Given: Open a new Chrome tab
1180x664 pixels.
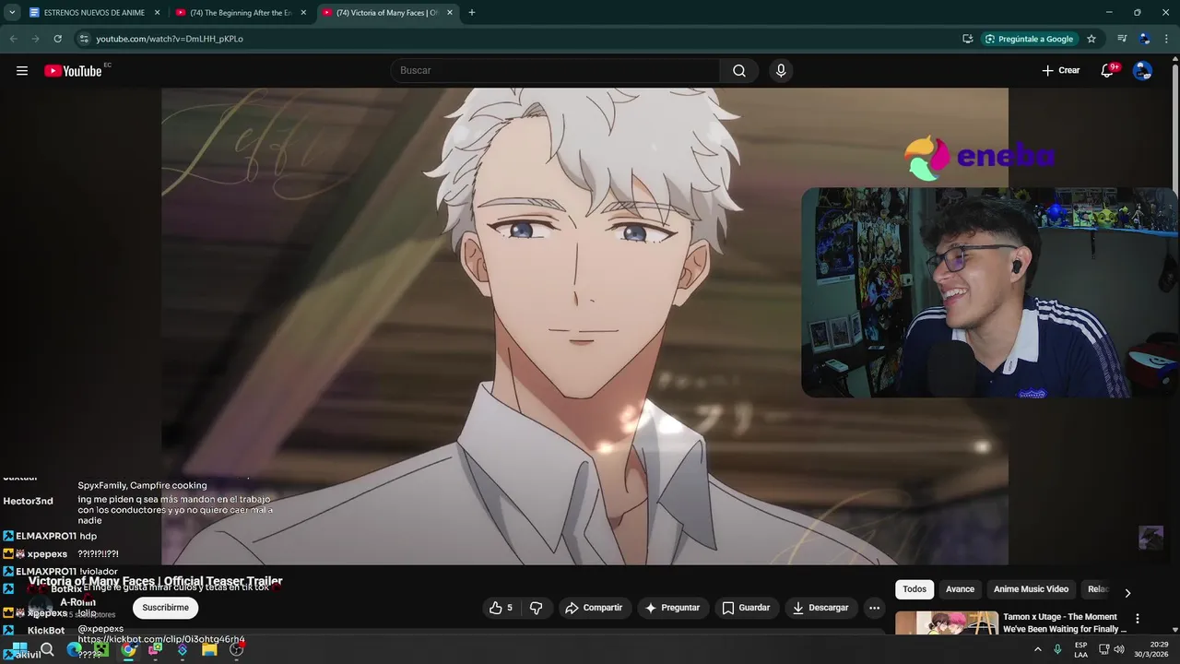Looking at the screenshot, I should point(472,13).
